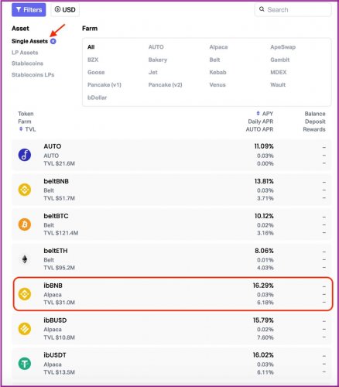The height and width of the screenshot is (387, 339).
Task: Enable the Stablecoins LPs filter
Action: (33, 74)
